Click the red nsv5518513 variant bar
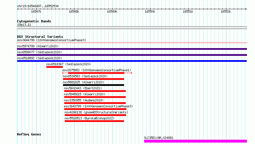The width and height of the screenshot is (255, 144). [x=94, y=121]
